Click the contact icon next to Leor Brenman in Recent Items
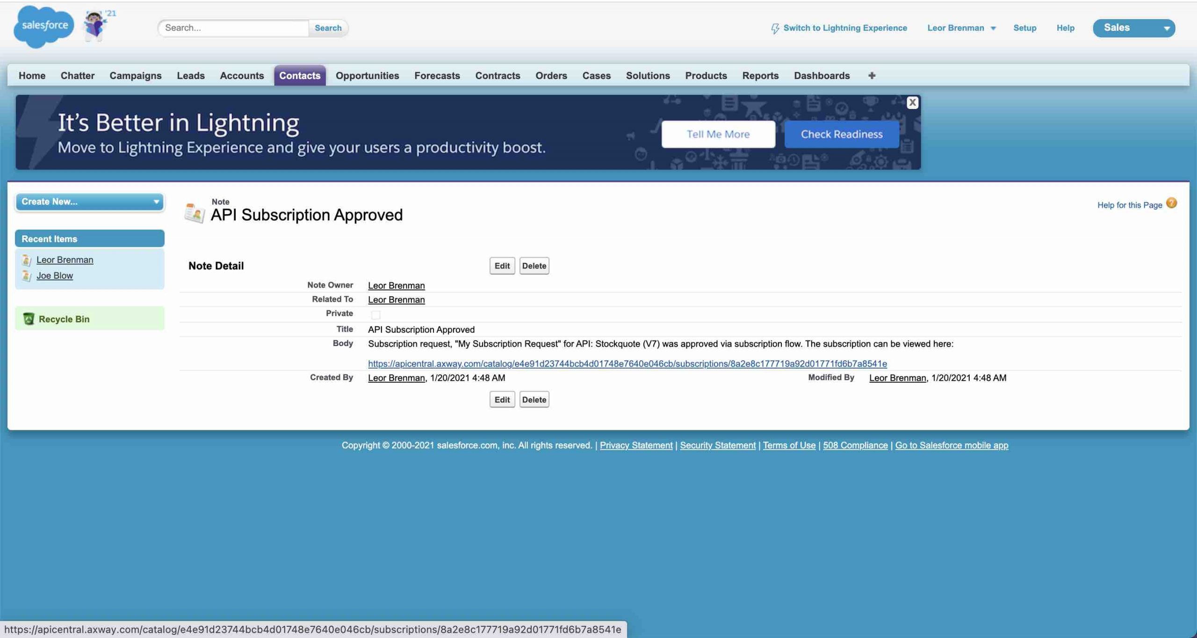1197x638 pixels. [27, 260]
